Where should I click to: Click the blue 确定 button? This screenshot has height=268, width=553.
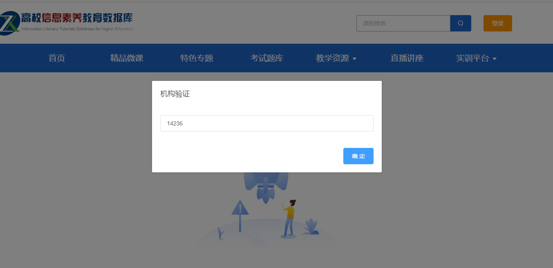(358, 156)
